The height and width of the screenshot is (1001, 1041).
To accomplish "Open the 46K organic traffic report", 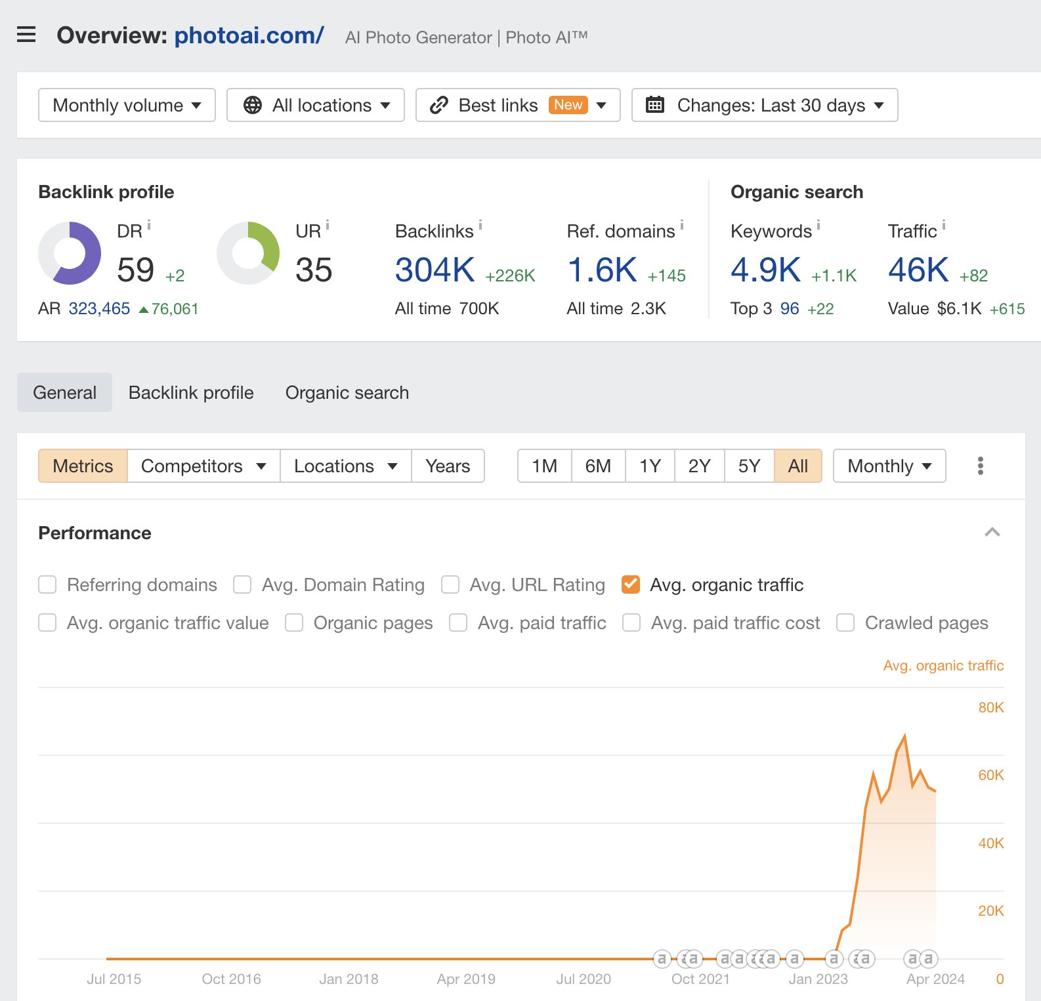I will 919,270.
